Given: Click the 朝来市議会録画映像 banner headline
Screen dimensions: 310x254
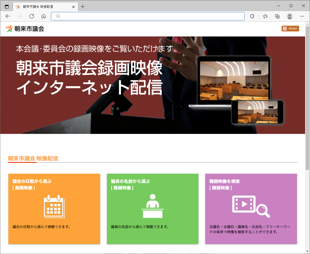Looking at the screenshot, I should pyautogui.click(x=89, y=68).
